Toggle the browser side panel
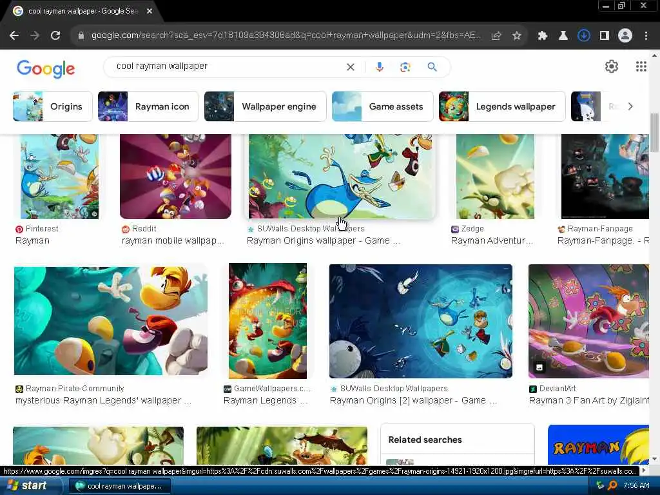Image resolution: width=660 pixels, height=495 pixels. (x=605, y=36)
